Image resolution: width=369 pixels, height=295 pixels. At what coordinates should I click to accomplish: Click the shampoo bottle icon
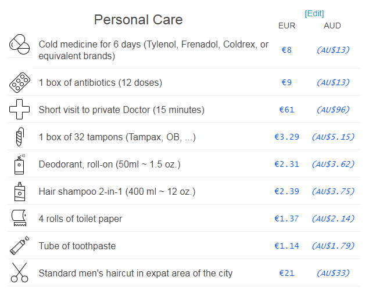click(x=20, y=191)
